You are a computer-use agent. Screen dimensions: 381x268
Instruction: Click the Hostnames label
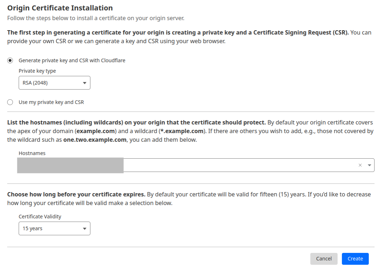point(32,153)
